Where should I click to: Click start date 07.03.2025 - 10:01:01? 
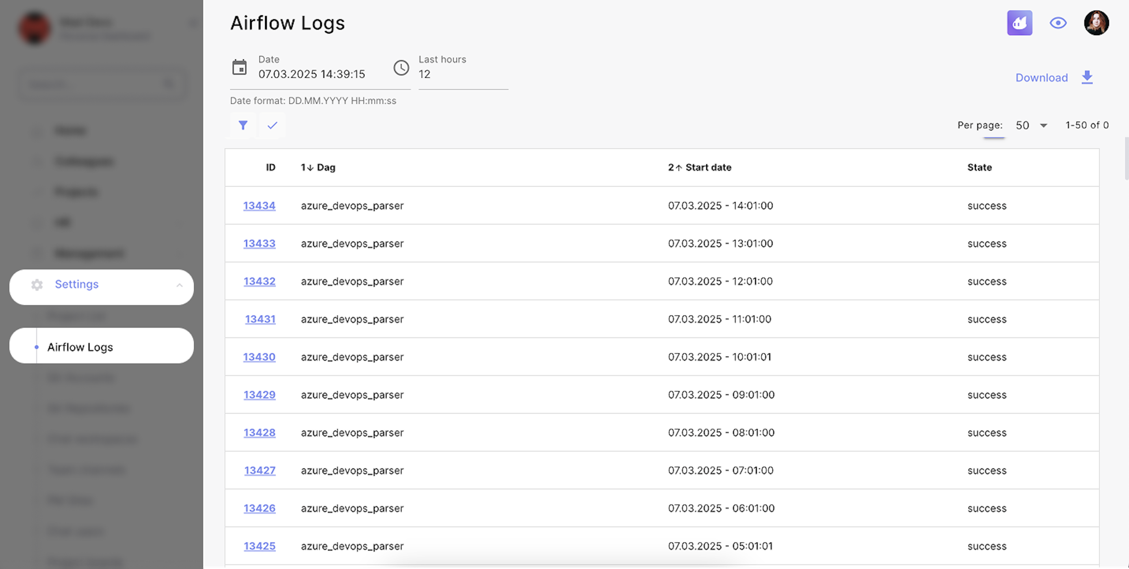coord(720,357)
